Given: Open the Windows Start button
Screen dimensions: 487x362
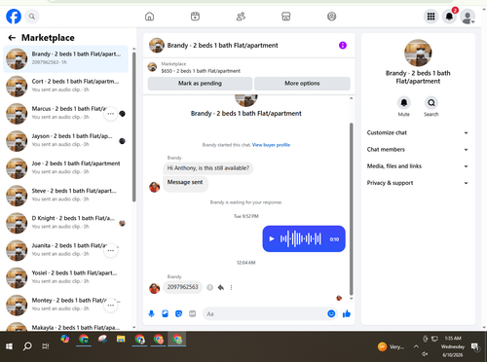Looking at the screenshot, I should (x=9, y=346).
